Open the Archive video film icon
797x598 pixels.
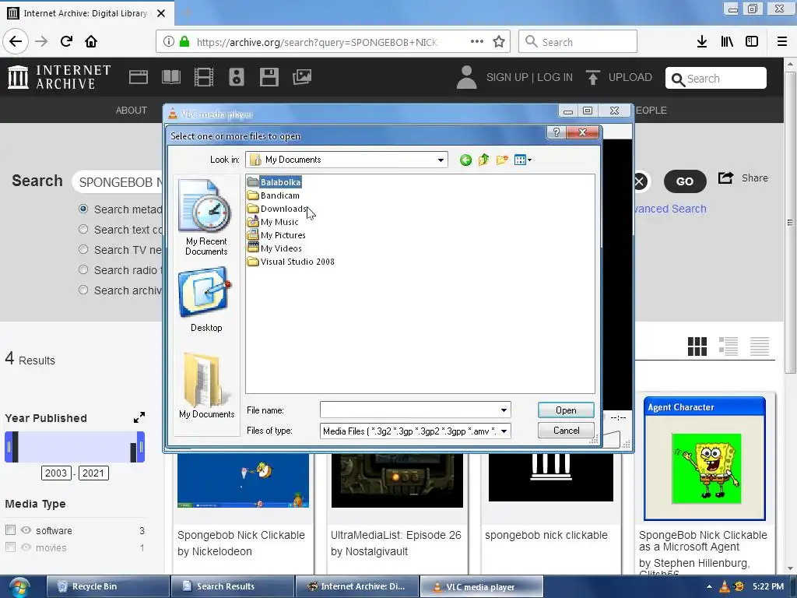tap(204, 77)
